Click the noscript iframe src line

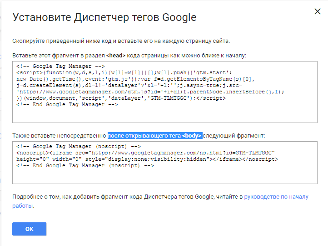(145, 153)
